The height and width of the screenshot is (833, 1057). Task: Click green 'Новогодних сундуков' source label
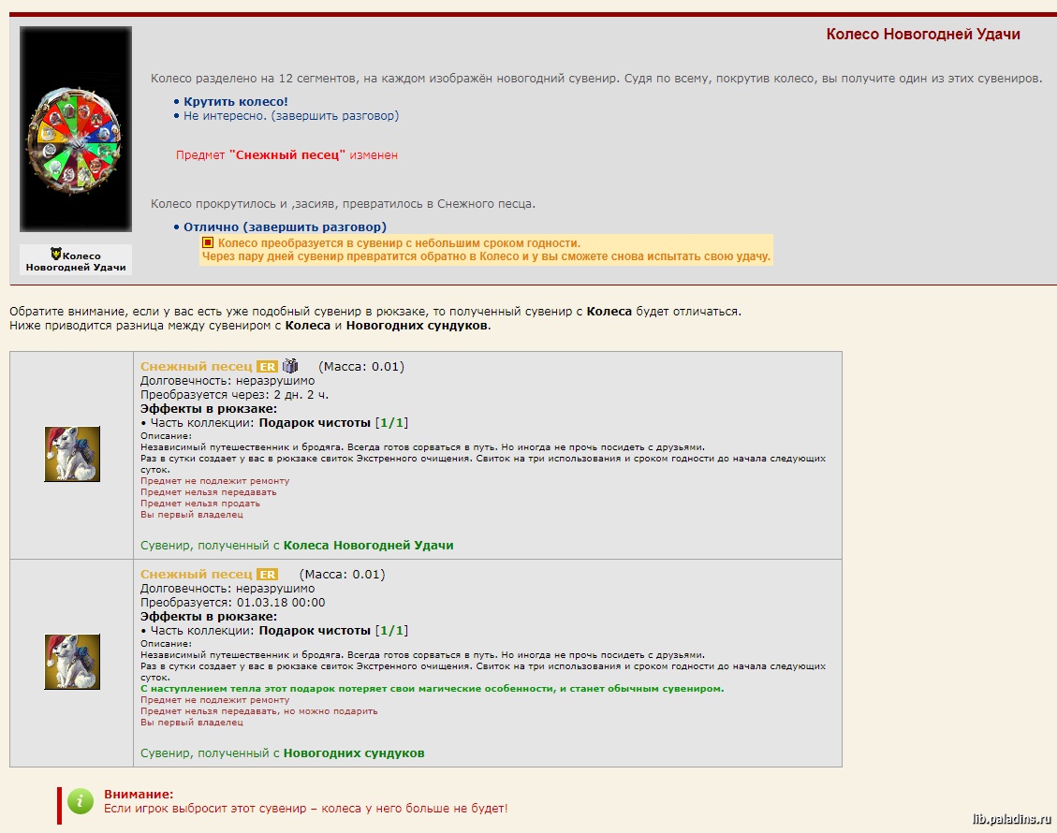click(353, 753)
